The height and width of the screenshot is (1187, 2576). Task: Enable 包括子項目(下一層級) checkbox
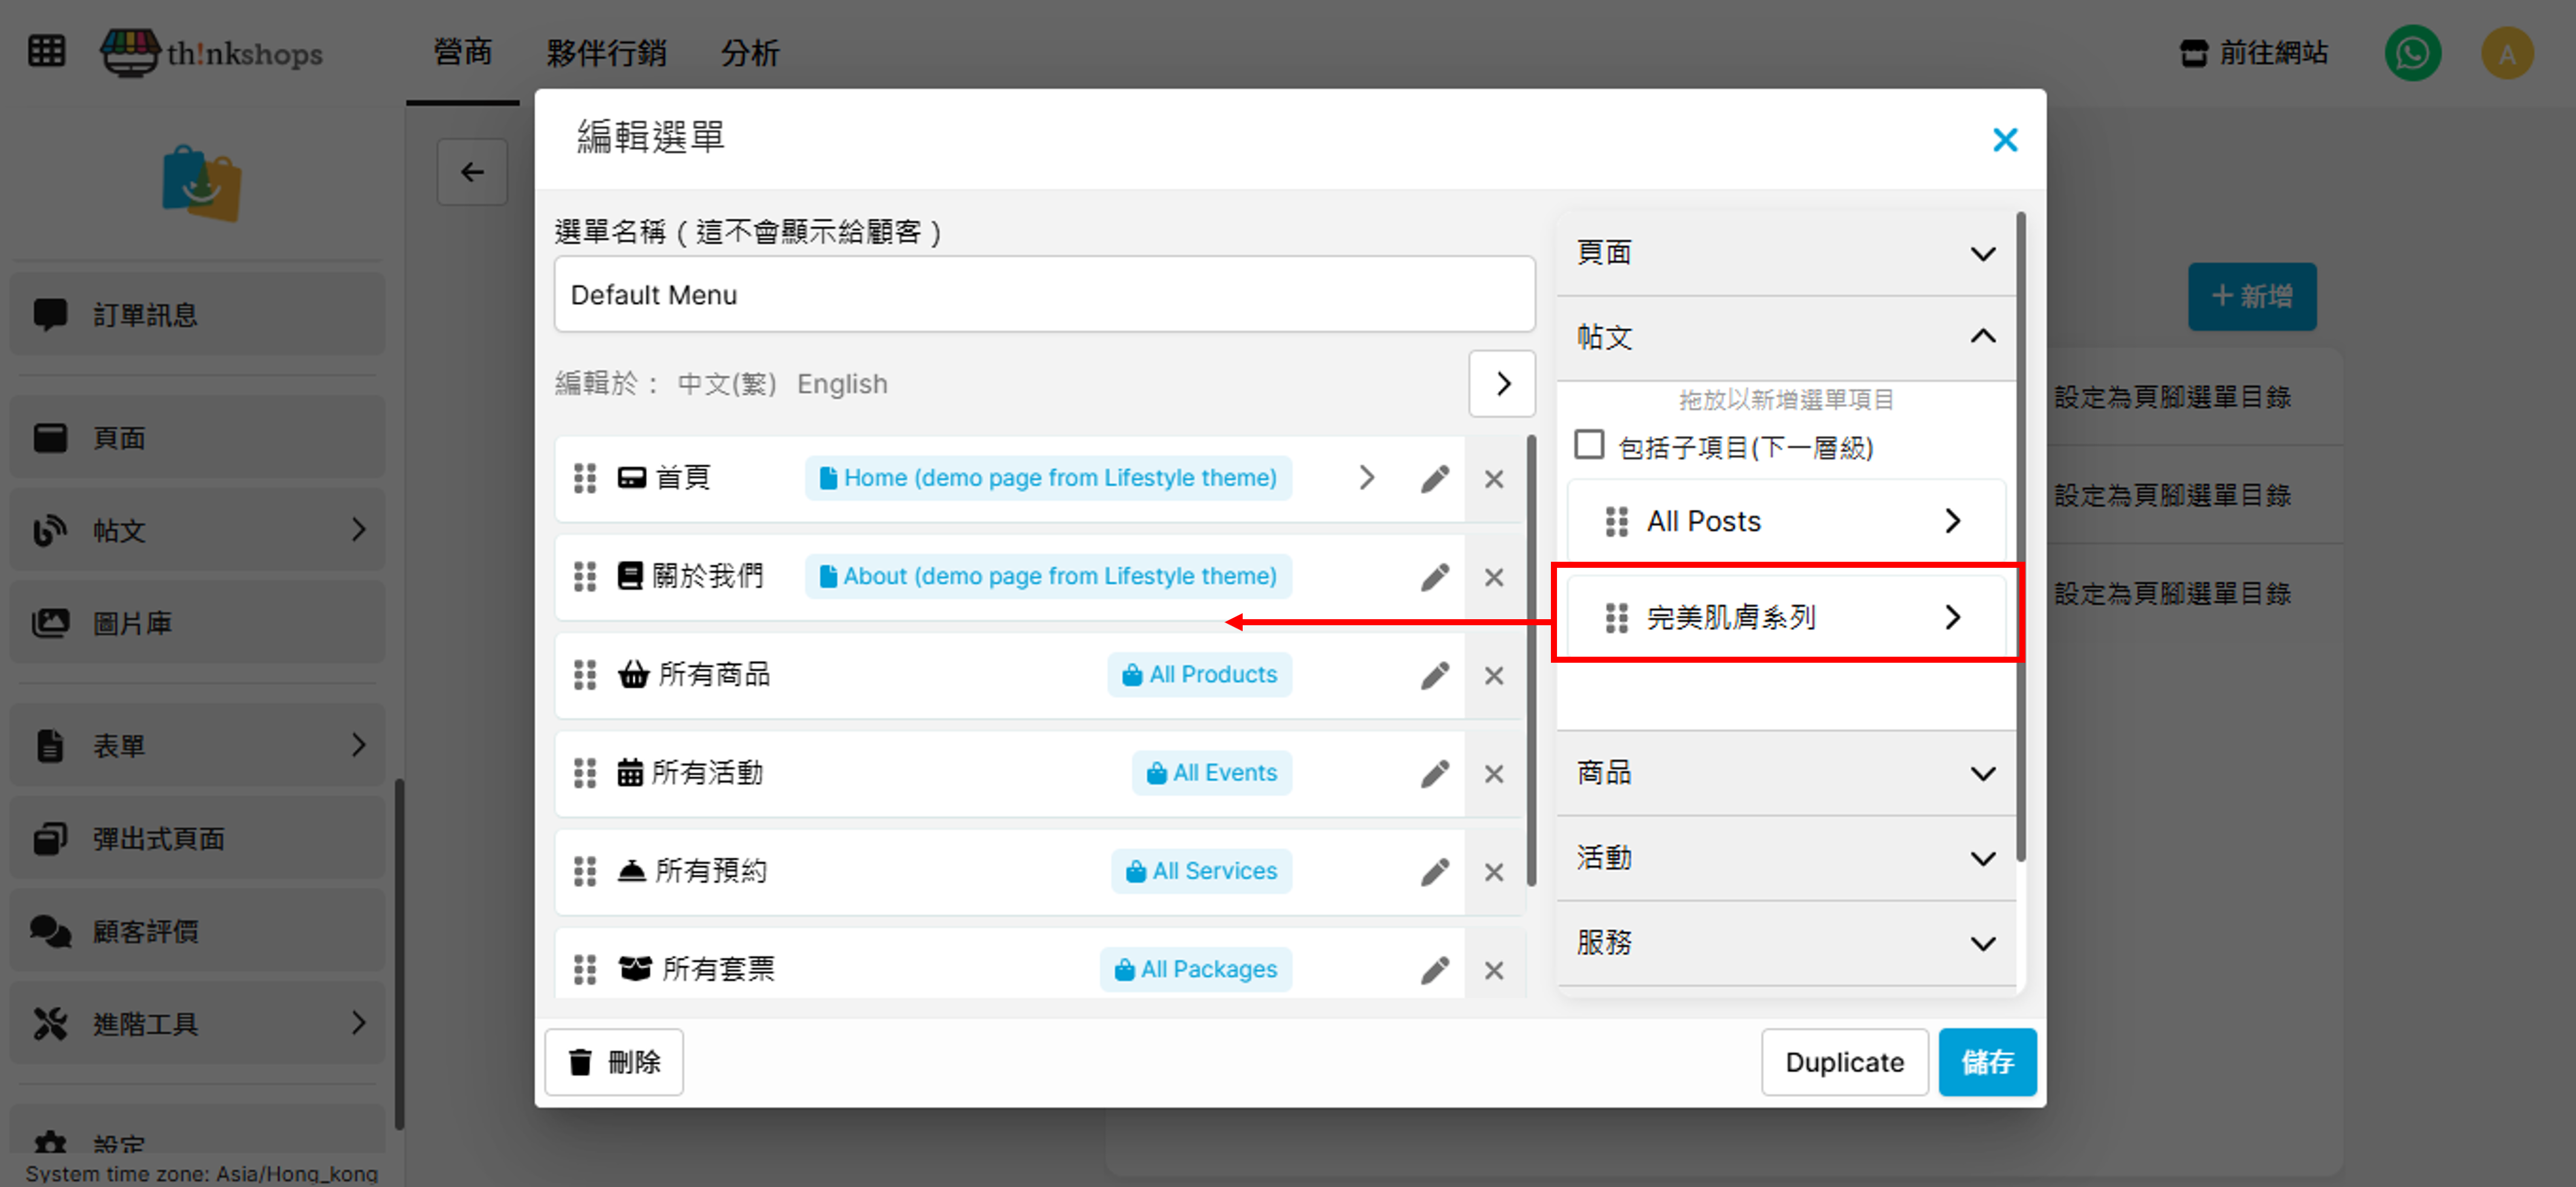(1589, 444)
